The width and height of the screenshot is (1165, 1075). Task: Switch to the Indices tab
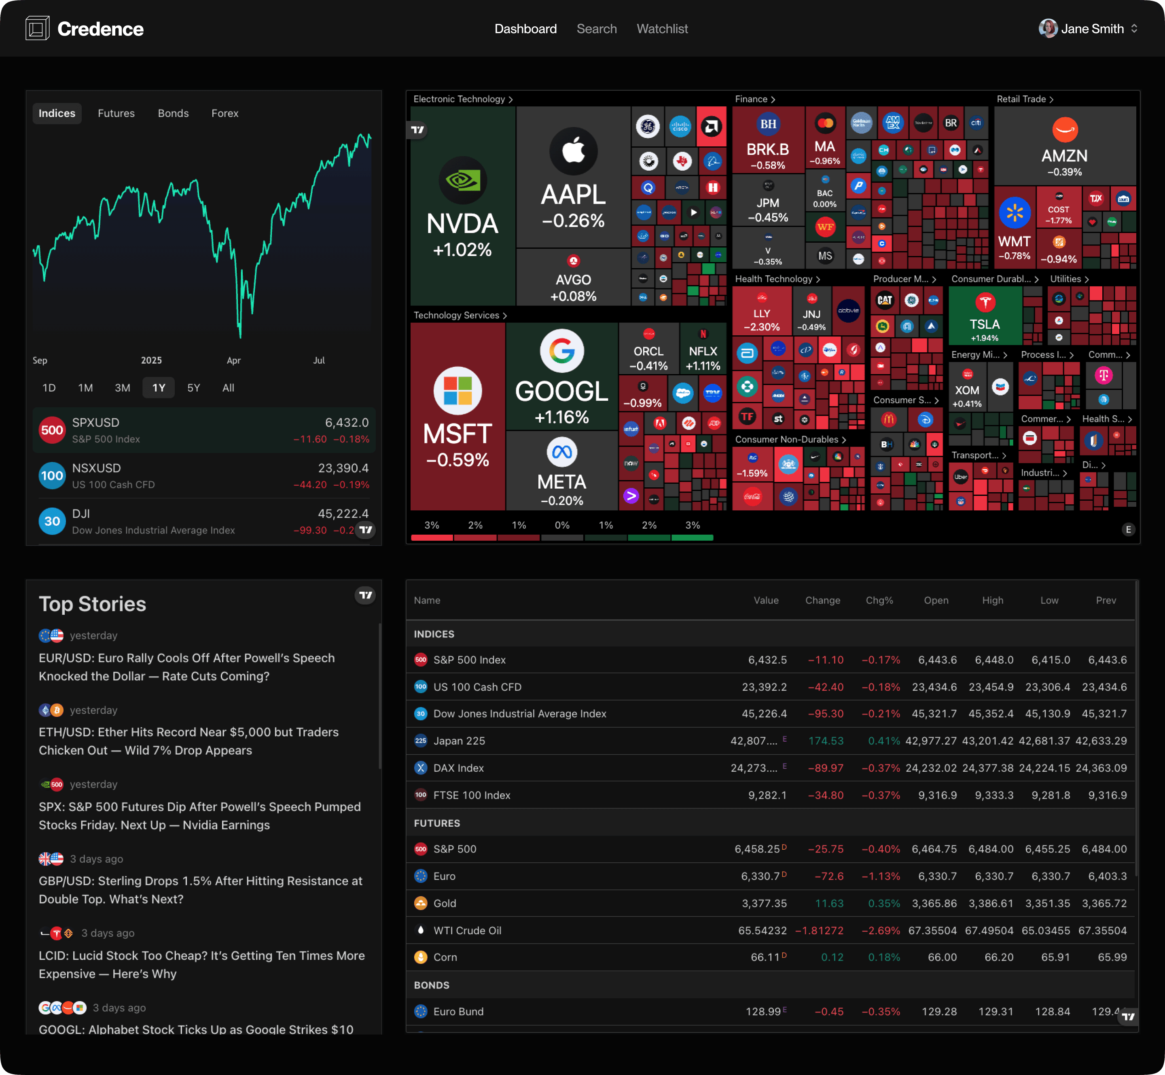tap(57, 113)
